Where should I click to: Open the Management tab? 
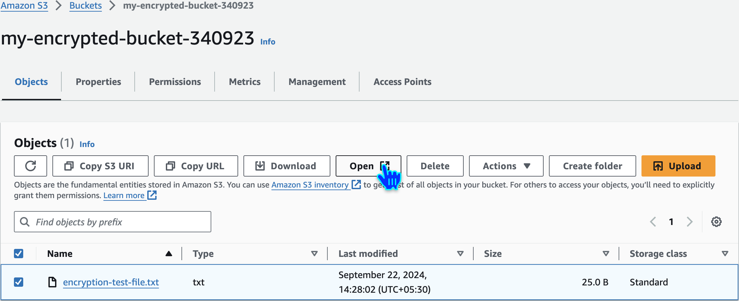pyautogui.click(x=317, y=82)
